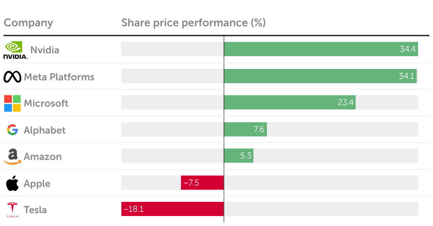Click the Google G logo
This screenshot has width=433, height=226.
click(x=12, y=130)
